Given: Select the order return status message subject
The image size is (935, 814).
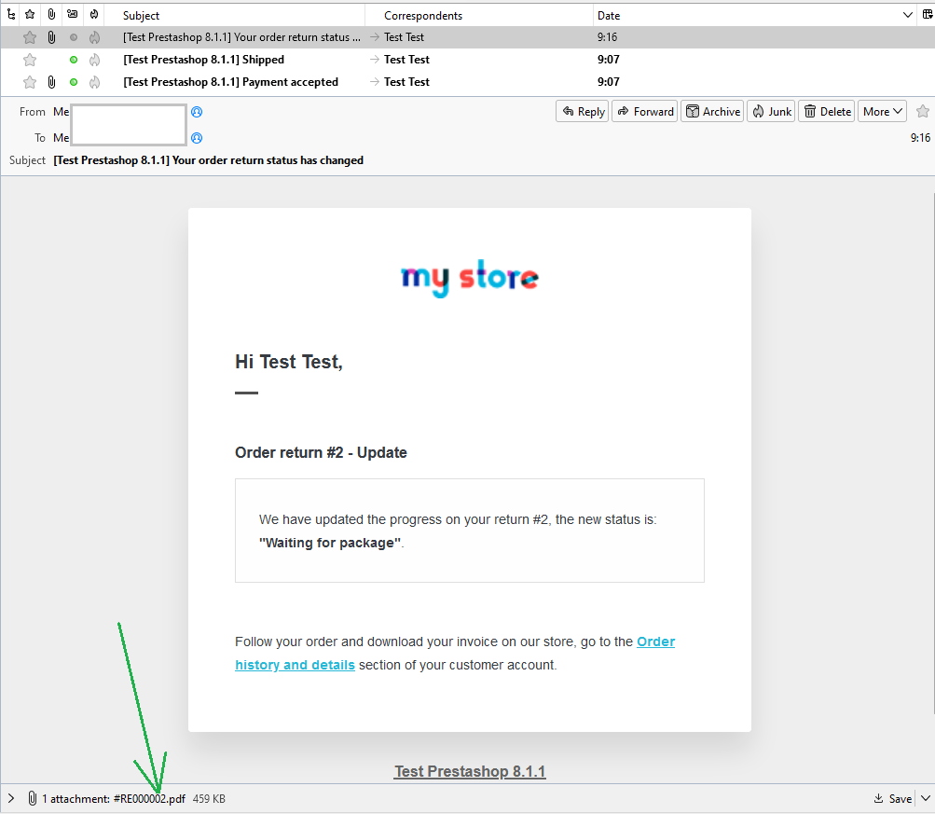Looking at the screenshot, I should [x=241, y=37].
